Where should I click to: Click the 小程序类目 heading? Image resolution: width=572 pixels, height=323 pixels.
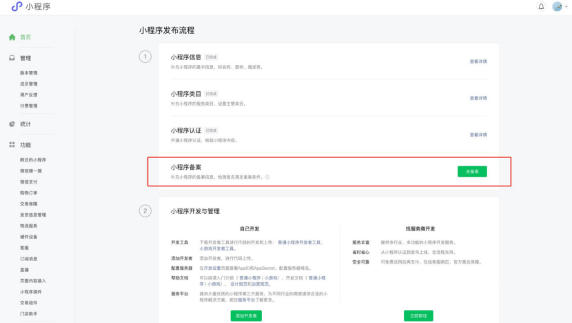click(186, 94)
